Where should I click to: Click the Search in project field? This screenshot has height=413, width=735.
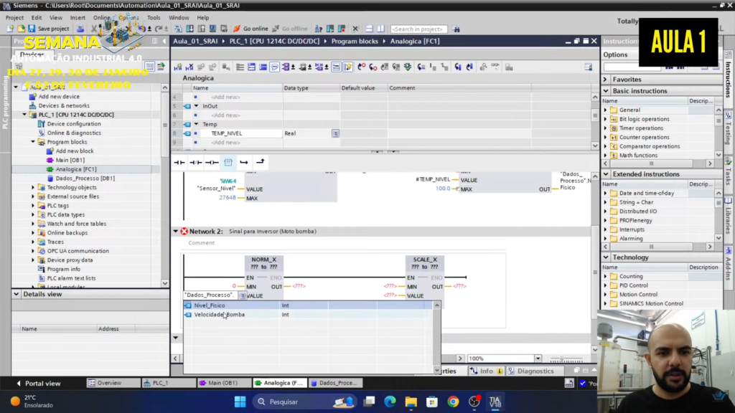[x=418, y=29]
